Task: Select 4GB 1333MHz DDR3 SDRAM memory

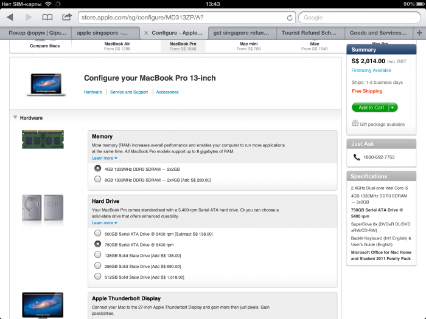Action: click(97, 168)
